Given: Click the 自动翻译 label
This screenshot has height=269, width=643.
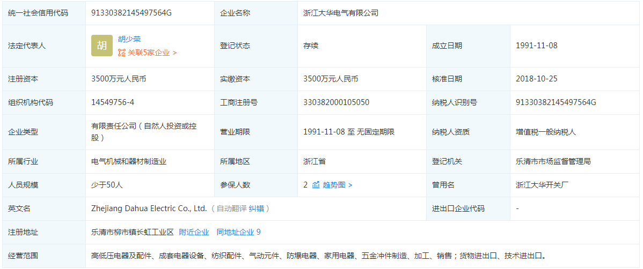Looking at the screenshot, I should click(231, 208).
